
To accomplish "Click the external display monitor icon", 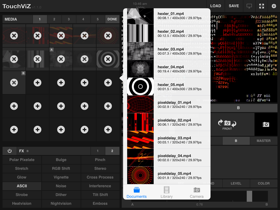I will (x=249, y=6).
